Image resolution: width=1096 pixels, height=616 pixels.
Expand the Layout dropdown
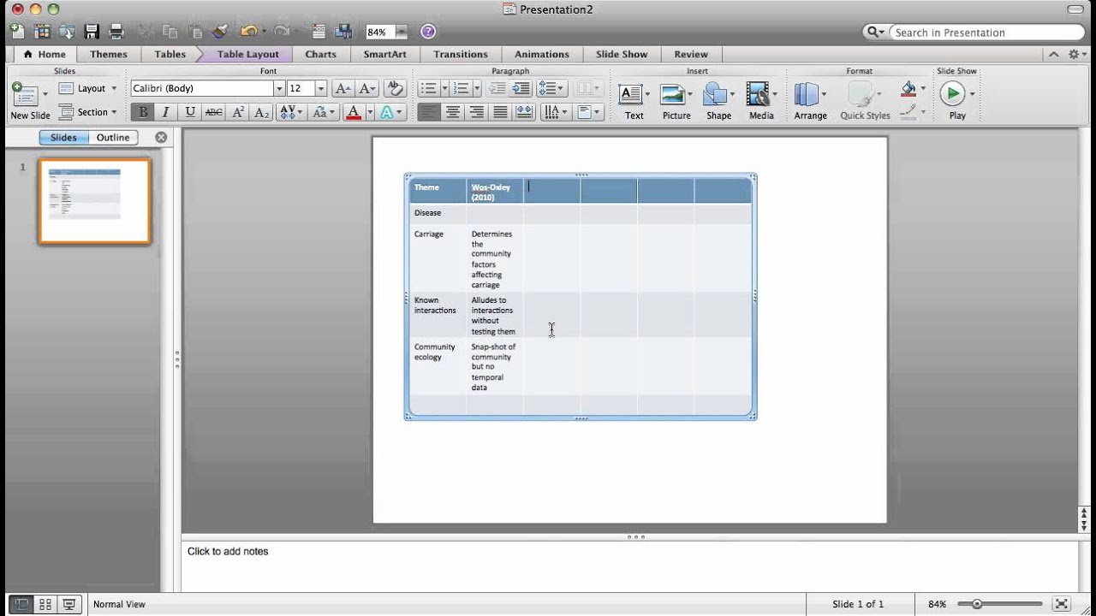tap(114, 88)
